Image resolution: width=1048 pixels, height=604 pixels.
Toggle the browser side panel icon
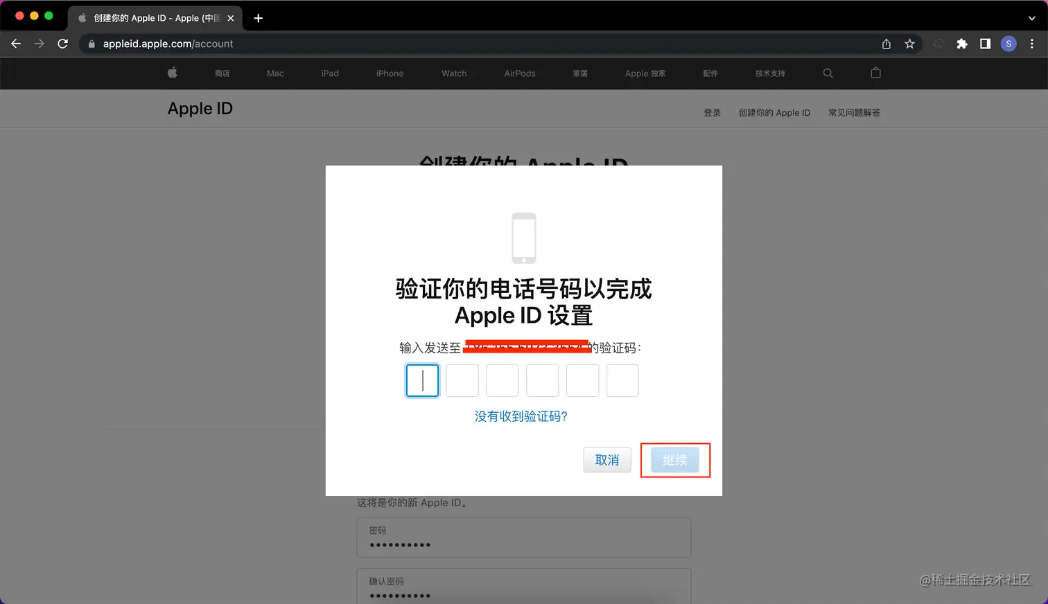pyautogui.click(x=985, y=44)
